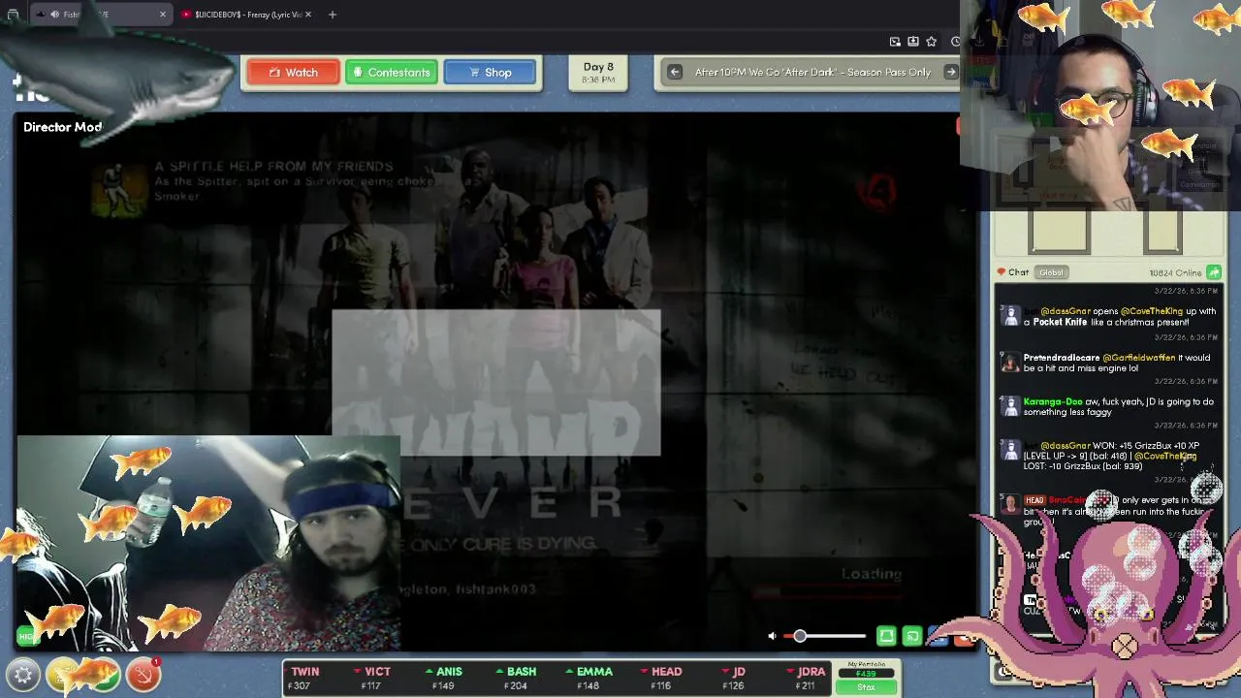Image resolution: width=1241 pixels, height=698 pixels.
Task: Select the JD stock ticker
Action: pos(734,678)
